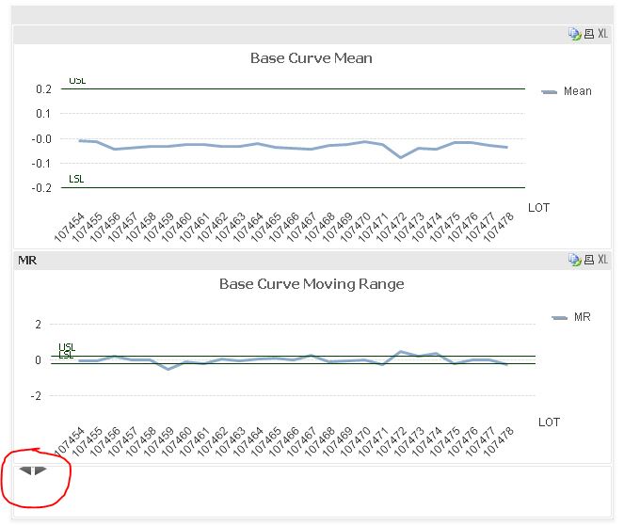Click the 2 y-axis value in Moving Range chart

point(39,325)
